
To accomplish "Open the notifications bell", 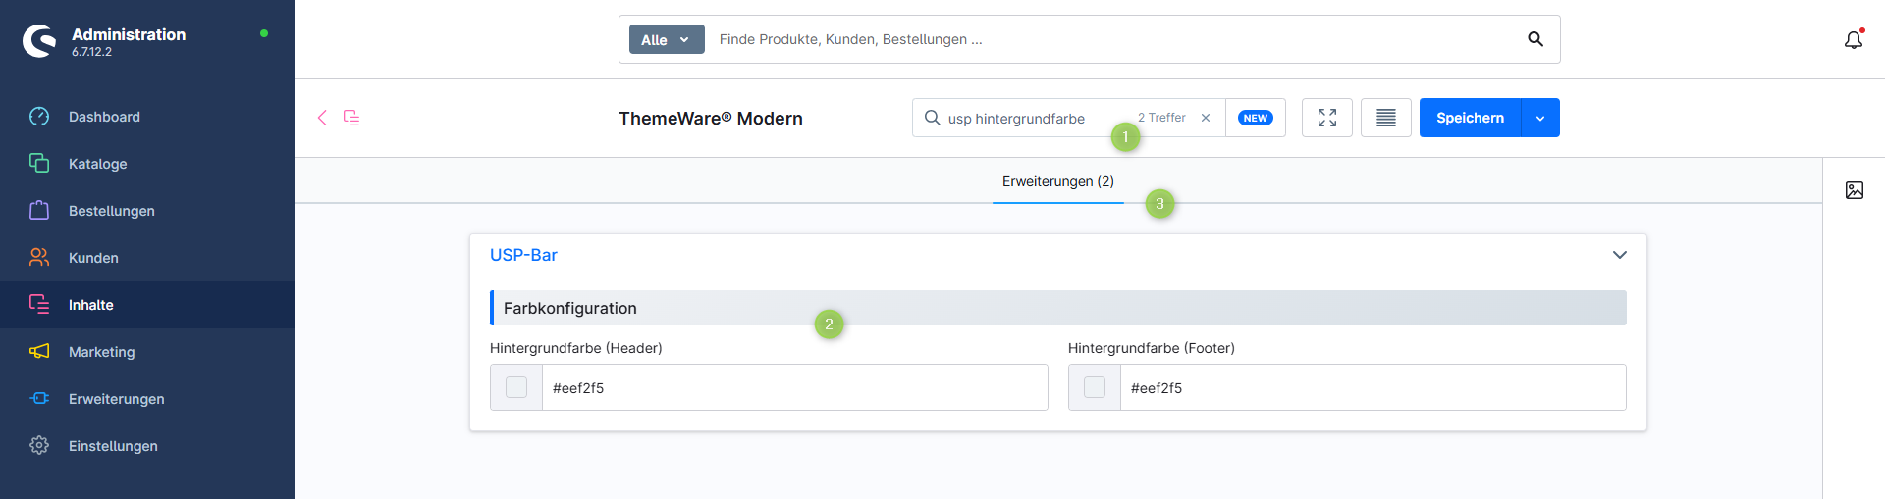I will coord(1854,40).
